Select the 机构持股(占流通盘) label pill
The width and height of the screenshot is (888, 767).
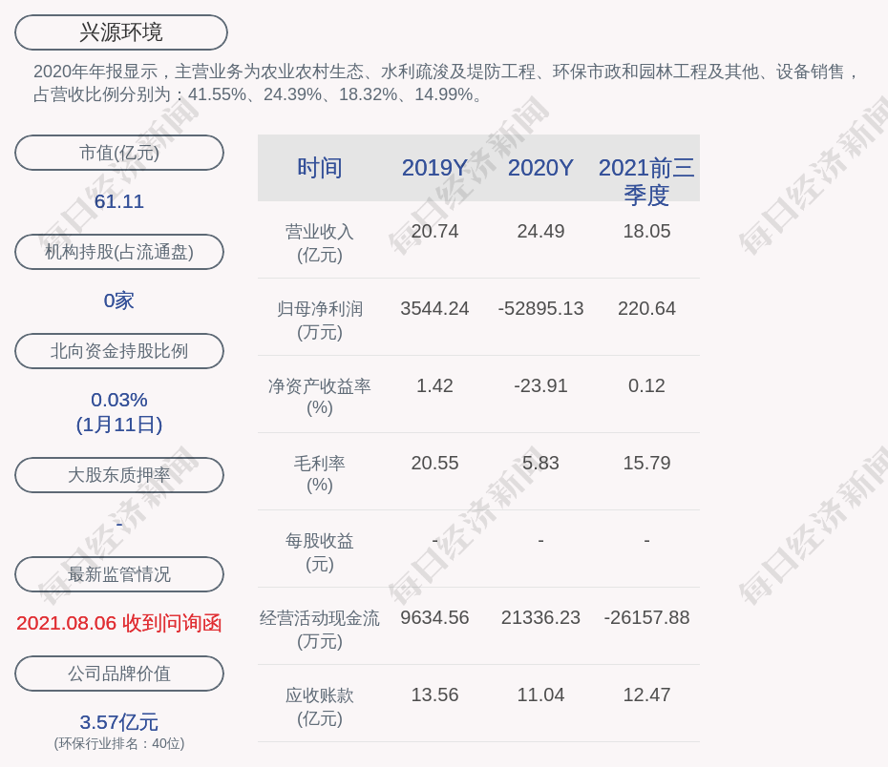tap(119, 252)
